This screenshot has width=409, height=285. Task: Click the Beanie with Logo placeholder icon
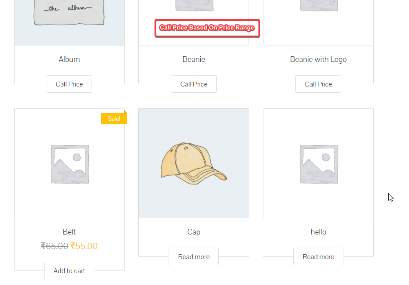[318, 5]
